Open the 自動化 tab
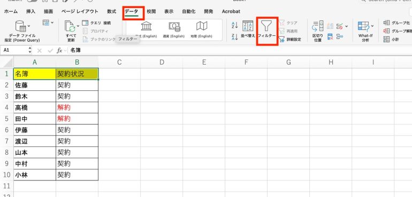The height and width of the screenshot is (197, 412). tap(189, 12)
